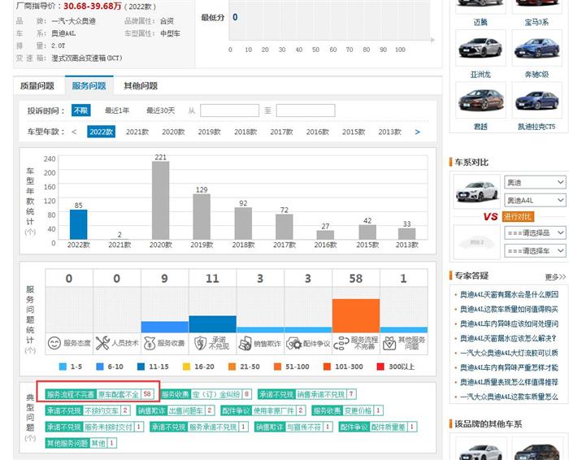
Task: Select the 2019款 model year
Action: click(x=209, y=132)
